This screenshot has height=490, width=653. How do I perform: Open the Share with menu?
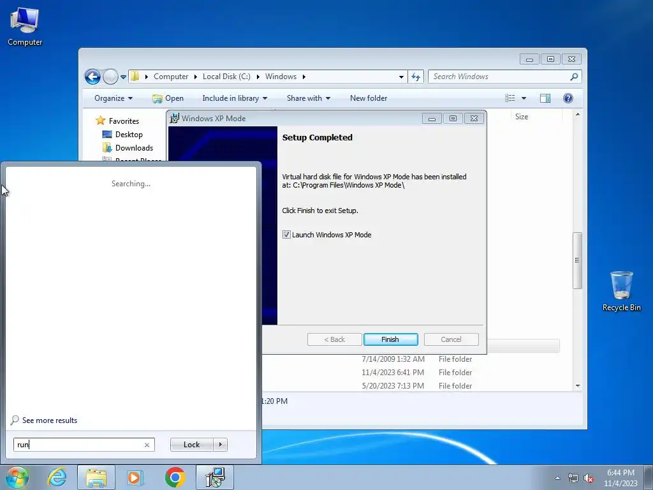coord(308,98)
